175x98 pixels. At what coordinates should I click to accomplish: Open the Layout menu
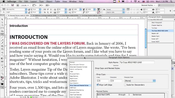coord(33,1)
